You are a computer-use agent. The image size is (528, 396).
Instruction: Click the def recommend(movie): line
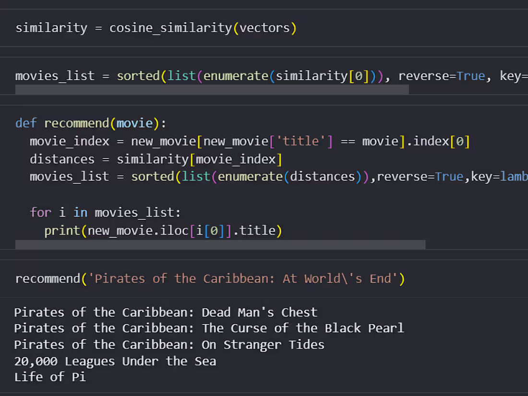coord(91,123)
